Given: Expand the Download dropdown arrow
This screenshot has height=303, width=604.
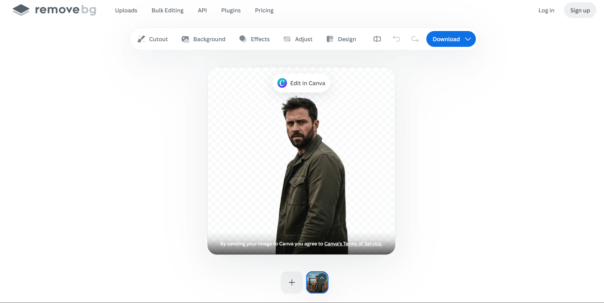Looking at the screenshot, I should pyautogui.click(x=468, y=39).
